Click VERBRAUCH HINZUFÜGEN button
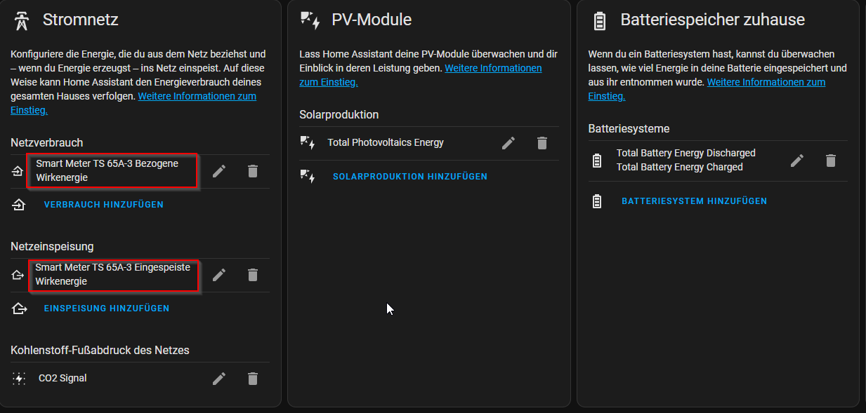Screen dimensions: 866x413 103,205
